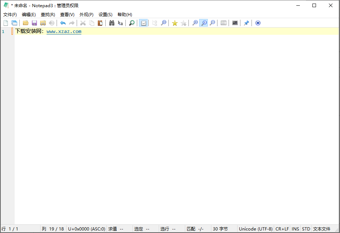Click the greyed dotted document tree icon
The height and width of the screenshot is (233, 340).
pyautogui.click(x=155, y=23)
